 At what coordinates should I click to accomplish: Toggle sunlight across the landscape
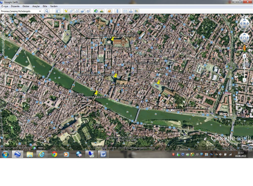coord(102,11)
